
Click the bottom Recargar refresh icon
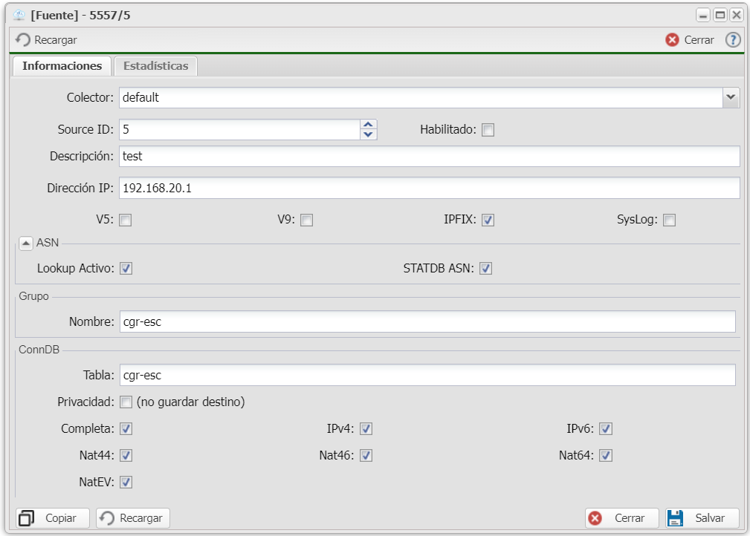click(108, 518)
